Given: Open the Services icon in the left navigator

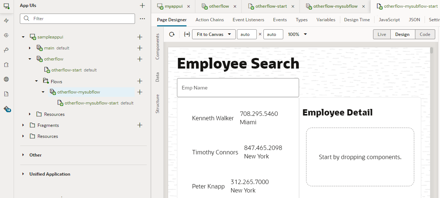Looking at the screenshot, I should pos(6,35).
